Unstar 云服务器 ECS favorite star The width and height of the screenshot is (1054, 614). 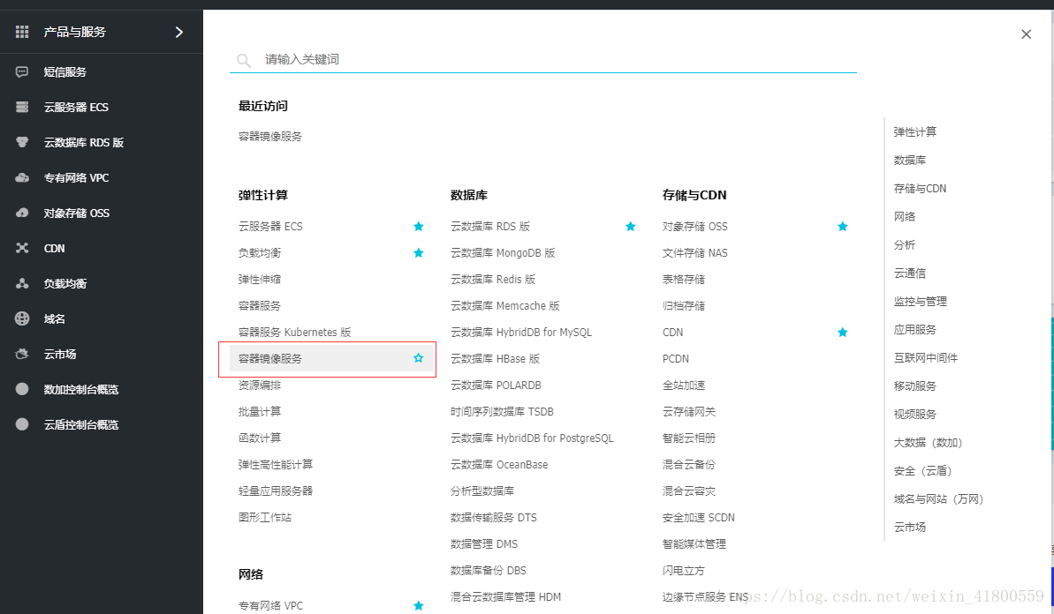click(418, 226)
